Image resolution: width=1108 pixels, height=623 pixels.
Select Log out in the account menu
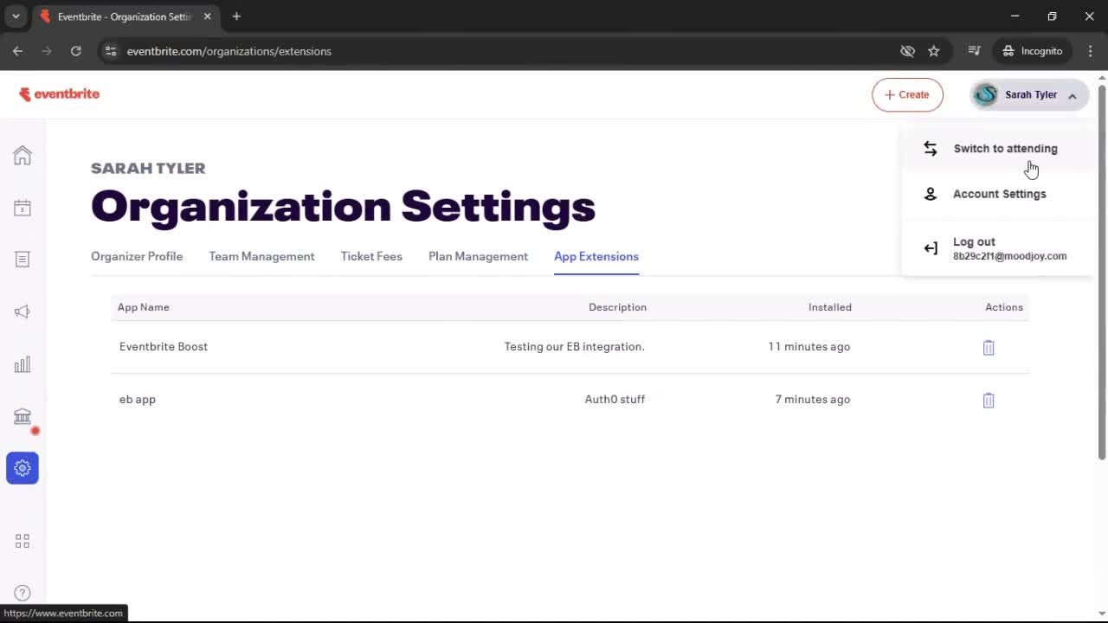(x=997, y=248)
